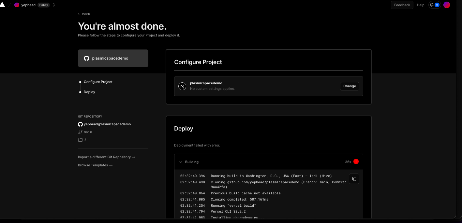Select the Configure Project step
This screenshot has height=223, width=462.
click(x=98, y=82)
